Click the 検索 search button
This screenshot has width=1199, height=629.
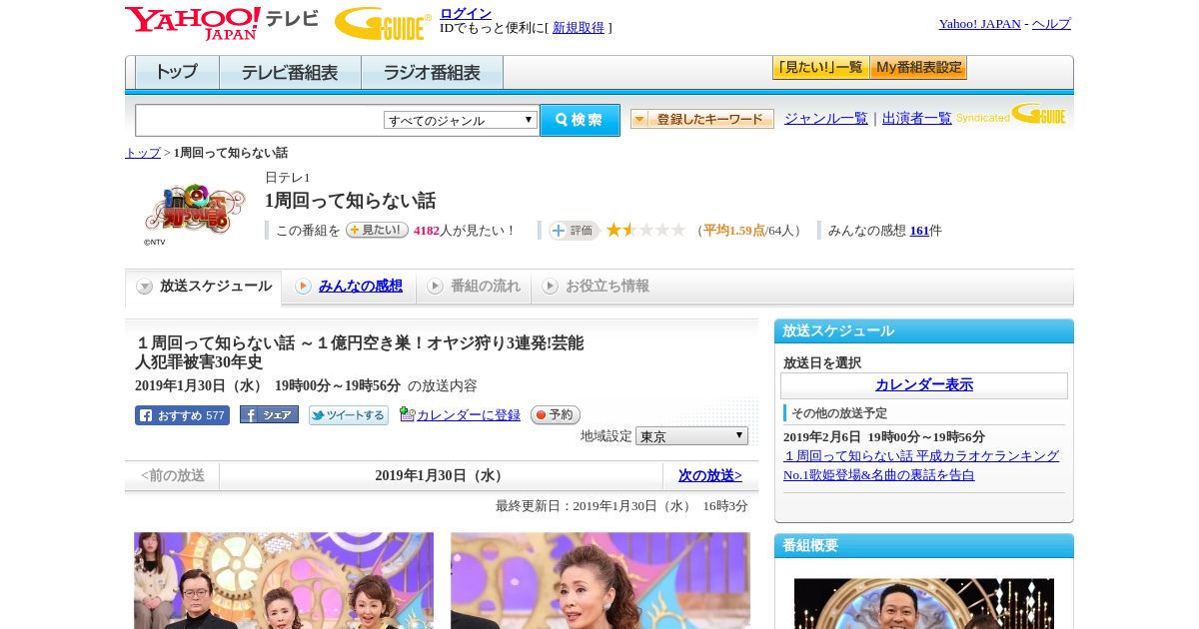pyautogui.click(x=580, y=120)
